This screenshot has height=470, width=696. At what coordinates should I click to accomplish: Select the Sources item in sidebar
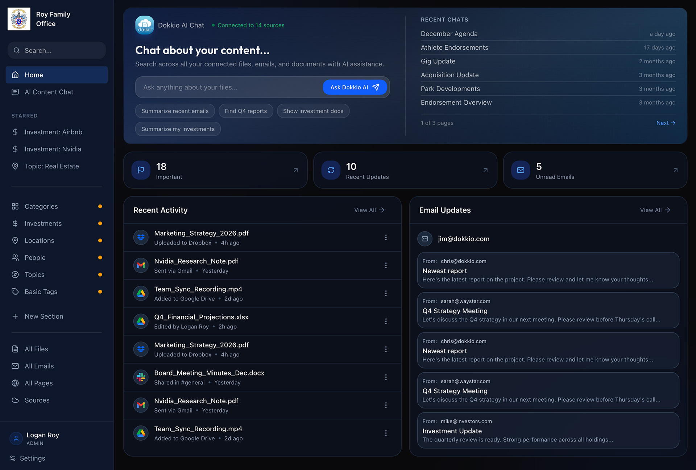click(x=37, y=400)
